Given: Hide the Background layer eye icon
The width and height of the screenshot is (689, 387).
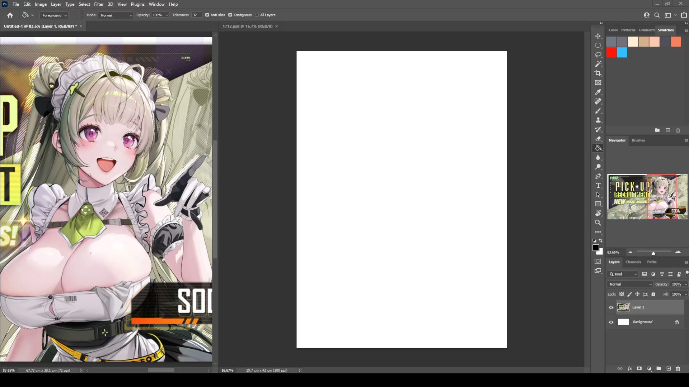Looking at the screenshot, I should pos(611,322).
